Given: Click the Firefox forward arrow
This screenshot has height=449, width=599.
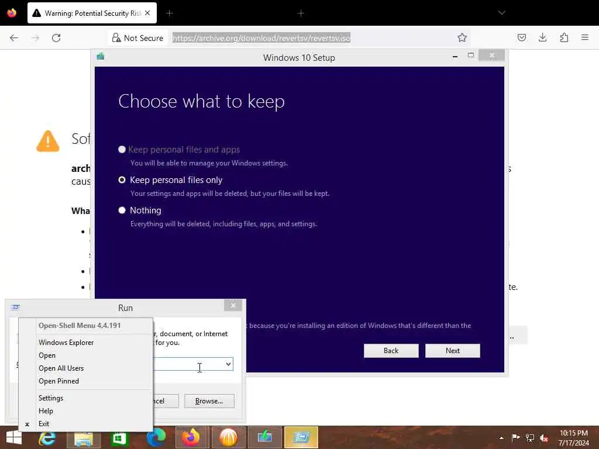Looking at the screenshot, I should pyautogui.click(x=35, y=38).
